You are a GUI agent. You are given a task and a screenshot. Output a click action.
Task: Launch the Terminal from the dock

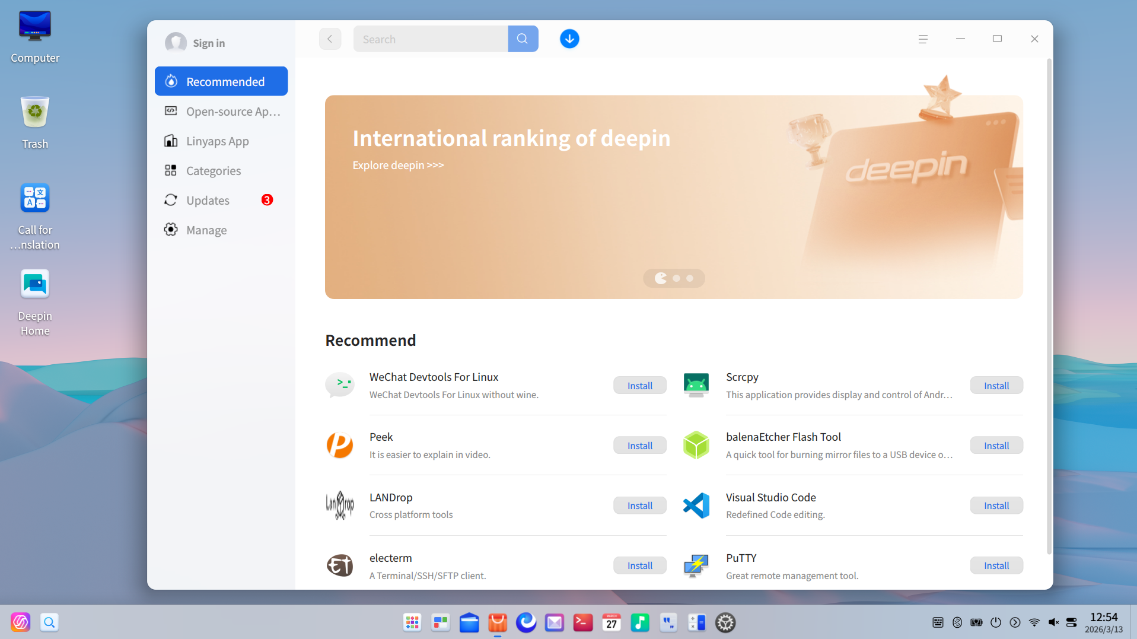click(583, 622)
